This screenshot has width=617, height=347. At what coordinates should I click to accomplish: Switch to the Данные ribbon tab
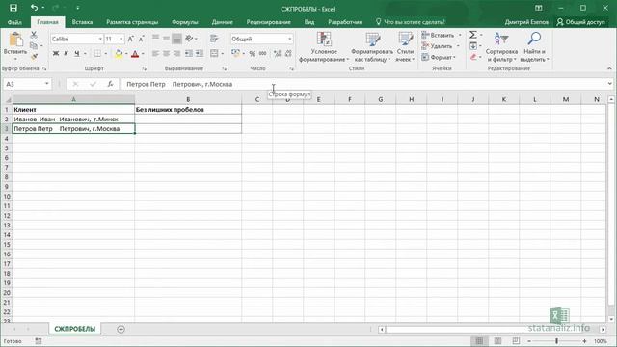223,22
